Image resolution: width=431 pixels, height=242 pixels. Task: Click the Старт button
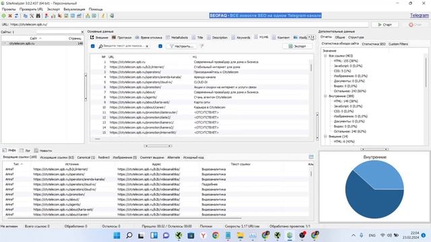point(385,25)
